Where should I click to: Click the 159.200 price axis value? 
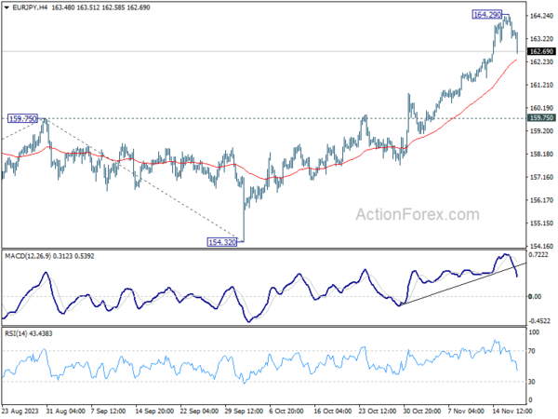pos(541,131)
